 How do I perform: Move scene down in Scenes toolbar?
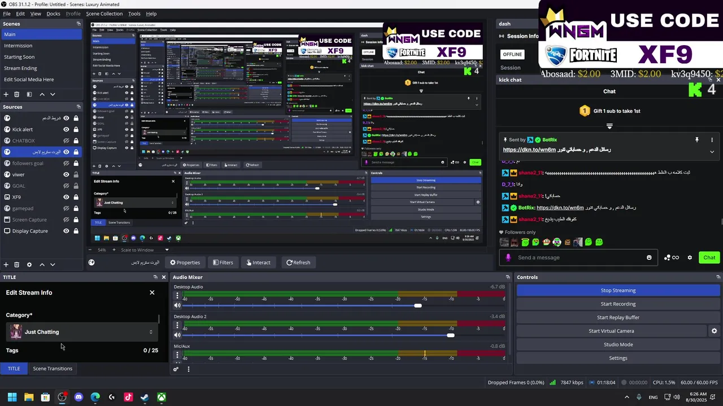coord(53,94)
